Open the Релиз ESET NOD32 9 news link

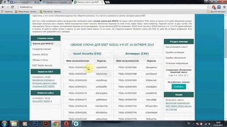click(42, 101)
